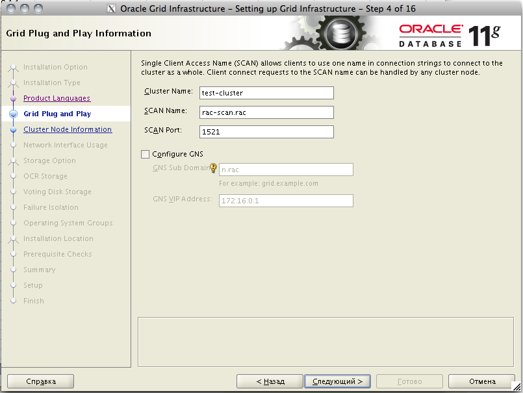Image resolution: width=523 pixels, height=393 pixels.
Task: Open the Product Languages step link
Action: pyautogui.click(x=57, y=99)
